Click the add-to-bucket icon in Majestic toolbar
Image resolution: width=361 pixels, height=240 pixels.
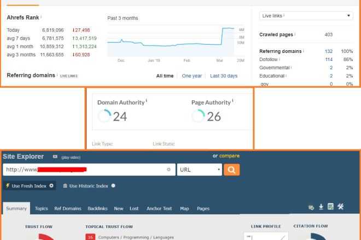pyautogui.click(x=311, y=207)
